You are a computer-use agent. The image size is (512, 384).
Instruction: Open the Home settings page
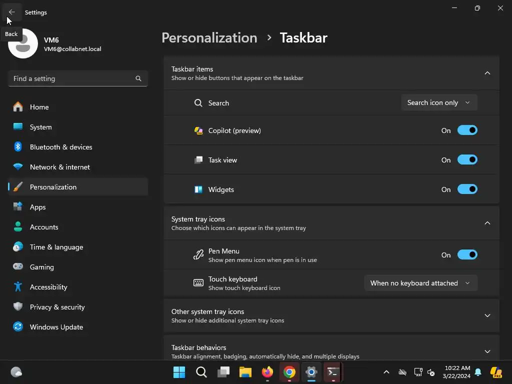77,107
